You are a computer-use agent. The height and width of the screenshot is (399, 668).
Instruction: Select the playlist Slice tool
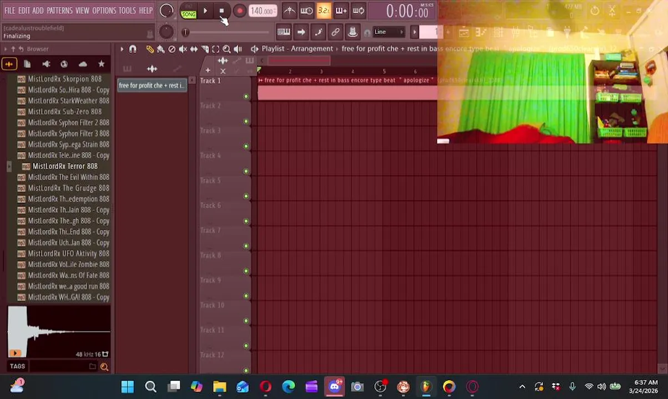tap(205, 49)
